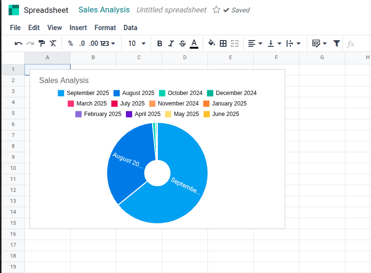This screenshot has width=371, height=273.
Task: Click the table format icon
Action: 316,43
